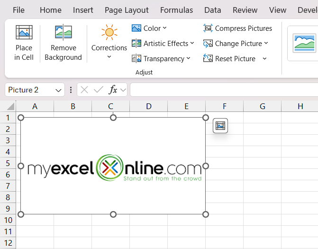Click the bottom-middle picture resize handle

[113, 214]
